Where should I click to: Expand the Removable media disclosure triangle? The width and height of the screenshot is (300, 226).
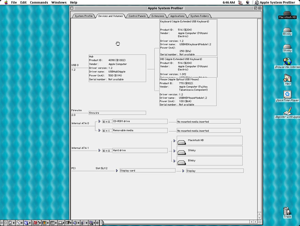click(x=99, y=130)
